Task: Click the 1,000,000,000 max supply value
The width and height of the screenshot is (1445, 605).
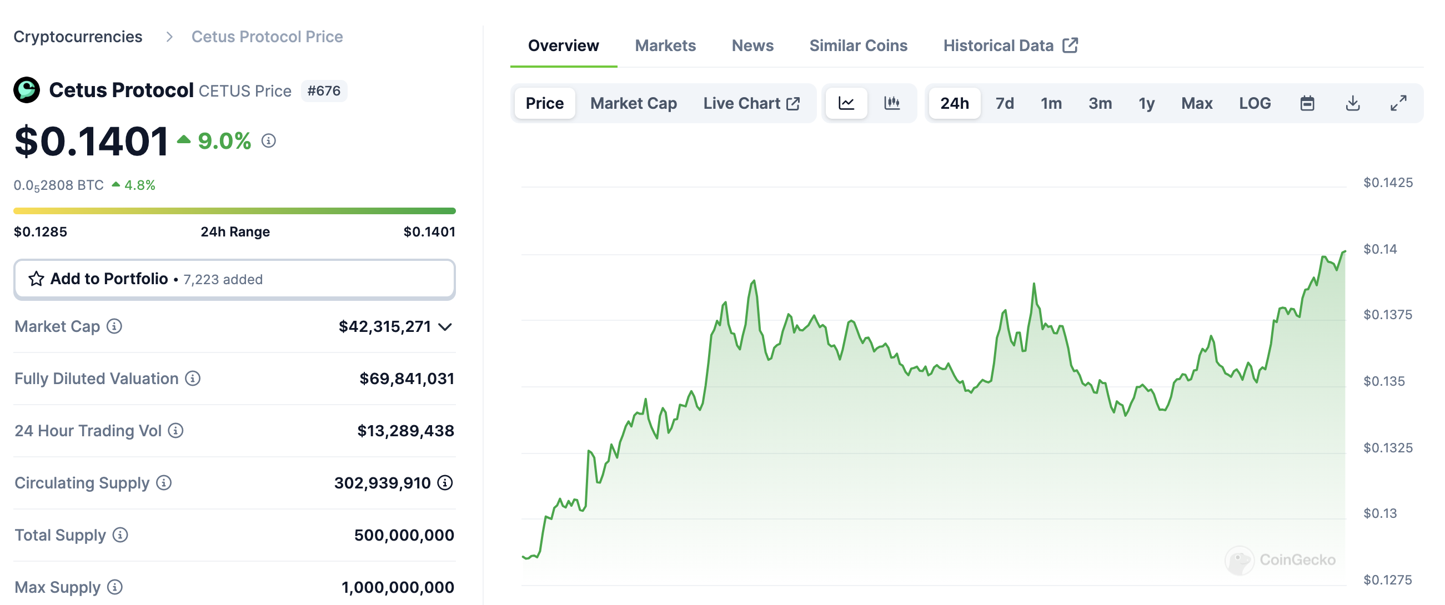Action: (398, 587)
